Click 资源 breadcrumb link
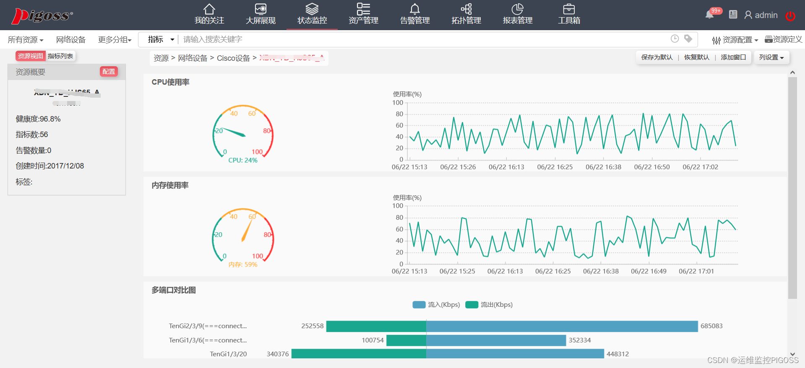Viewport: 805px width, 368px height. point(161,58)
